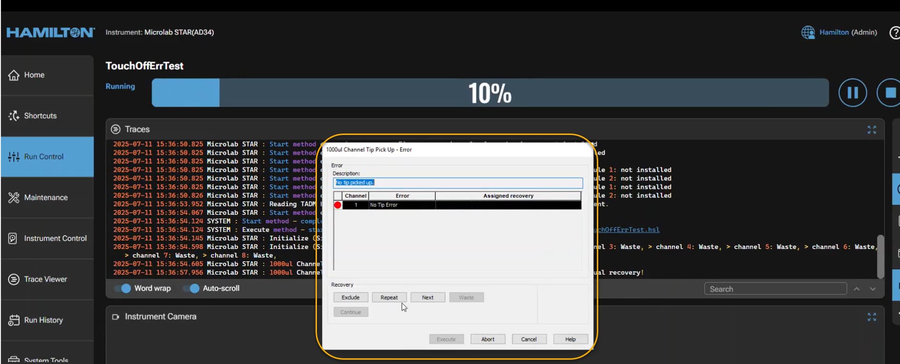Open Instrument Control page

click(x=47, y=239)
